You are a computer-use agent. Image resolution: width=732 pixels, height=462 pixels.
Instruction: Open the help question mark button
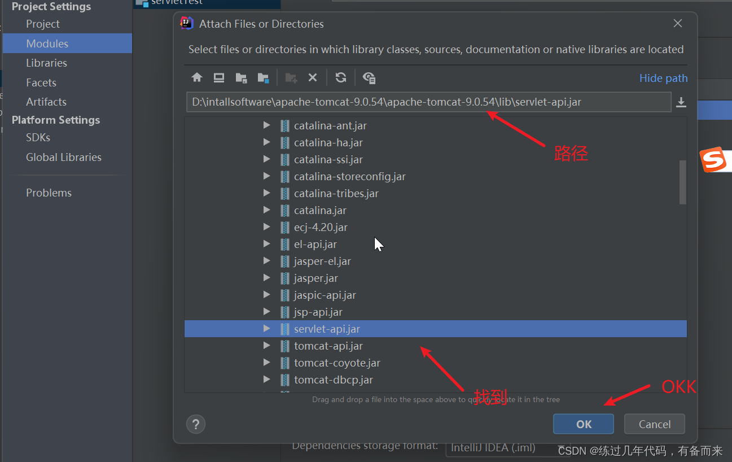(x=196, y=424)
